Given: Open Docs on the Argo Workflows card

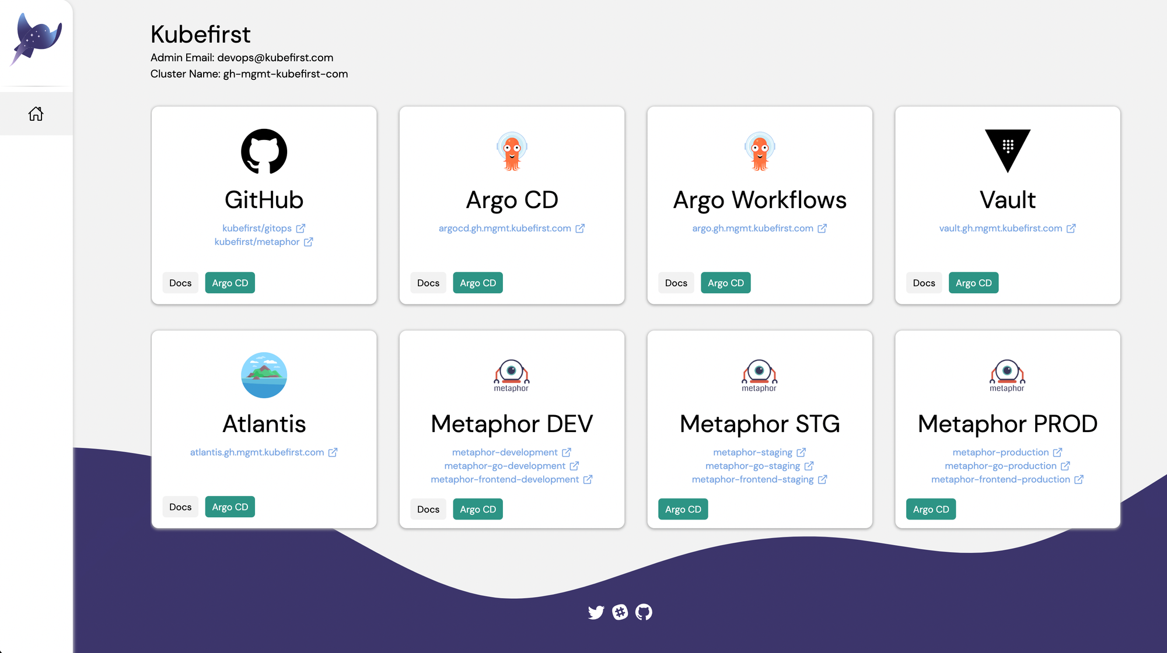Looking at the screenshot, I should (x=676, y=283).
